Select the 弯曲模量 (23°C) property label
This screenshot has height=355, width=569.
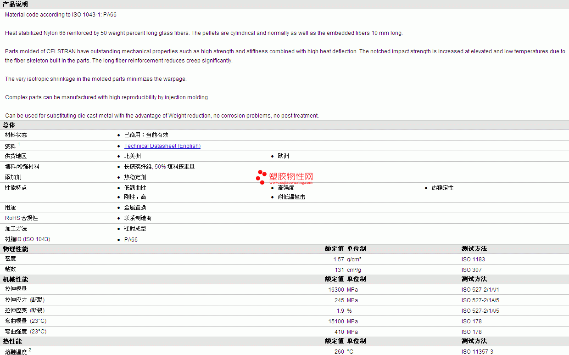pos(26,321)
